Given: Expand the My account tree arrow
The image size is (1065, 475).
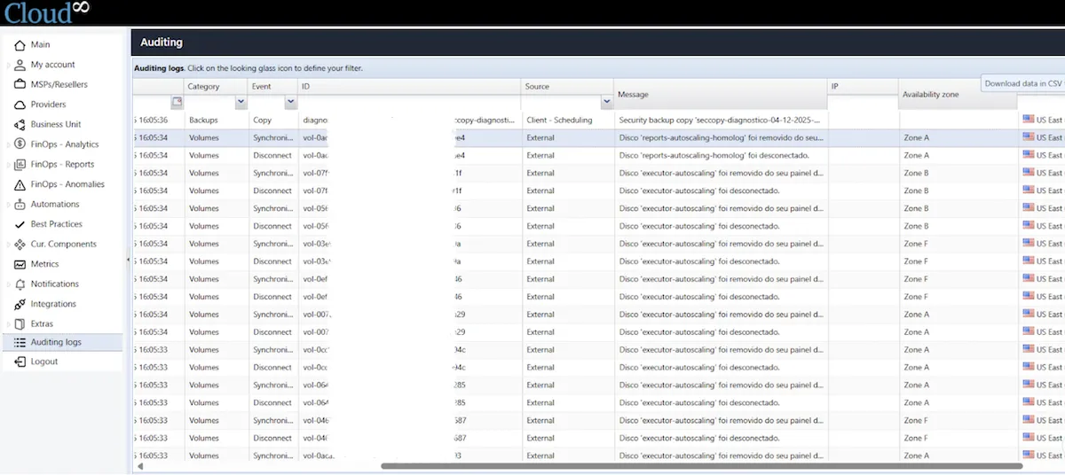Looking at the screenshot, I should tap(9, 65).
